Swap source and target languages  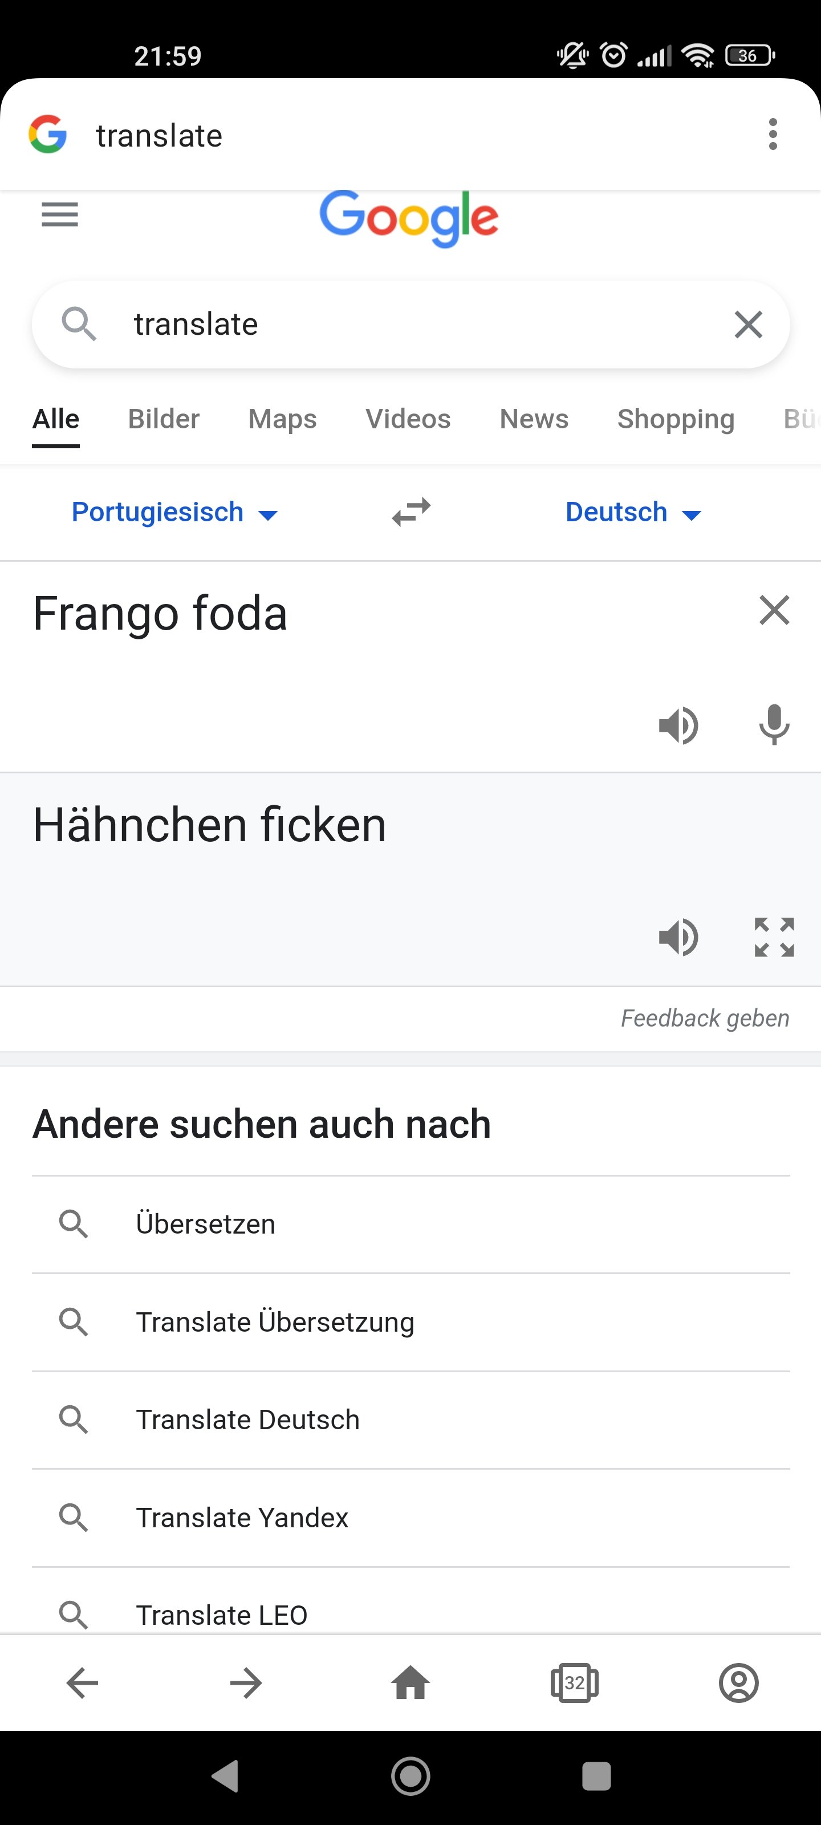tap(412, 512)
